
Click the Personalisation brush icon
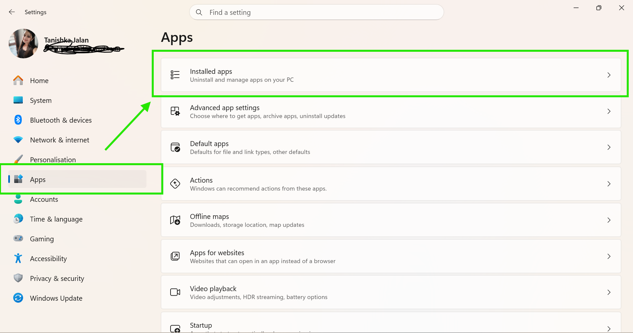[x=18, y=159]
